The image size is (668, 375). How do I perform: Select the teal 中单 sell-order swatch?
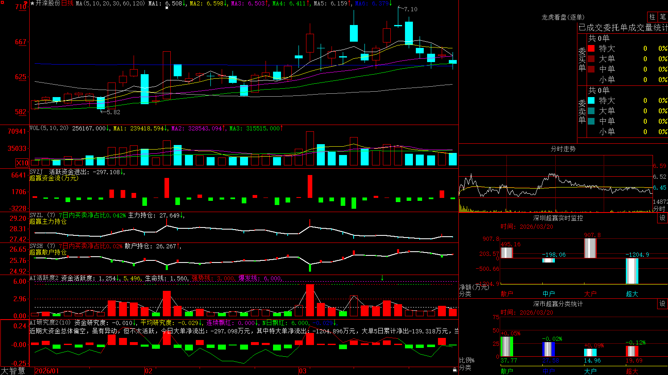click(x=591, y=121)
